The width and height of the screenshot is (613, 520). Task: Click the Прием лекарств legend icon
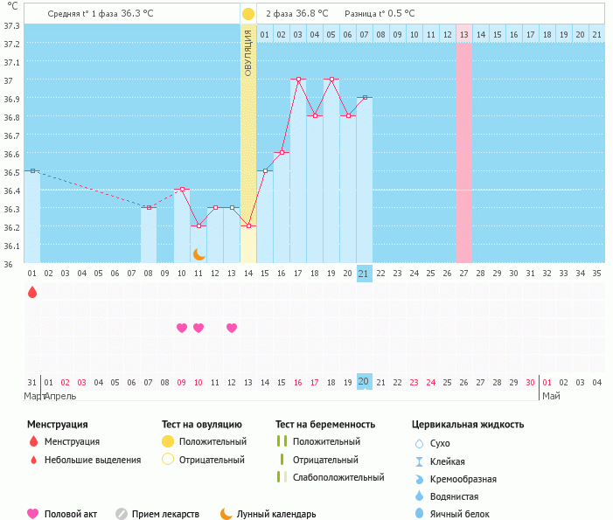click(x=122, y=514)
